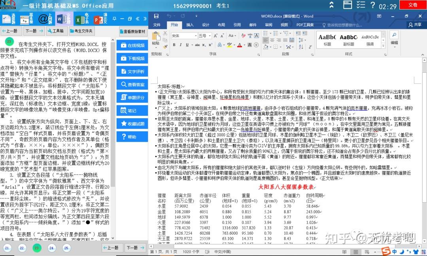Toggle Align Right paragraph alignment
Viewport: 427px width, 256px height.
(x=279, y=40)
